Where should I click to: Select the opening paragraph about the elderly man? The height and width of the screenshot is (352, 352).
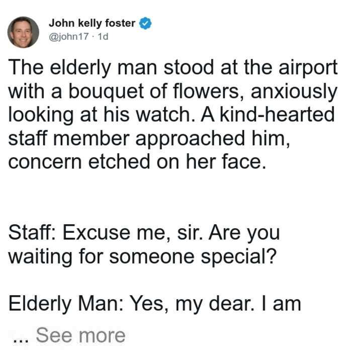173,115
